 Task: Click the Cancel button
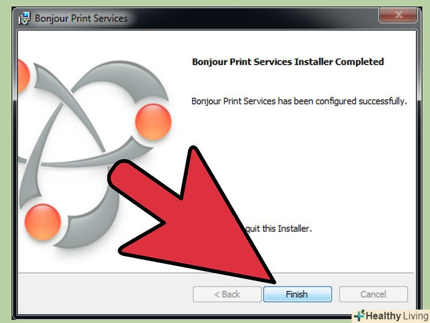(x=373, y=294)
